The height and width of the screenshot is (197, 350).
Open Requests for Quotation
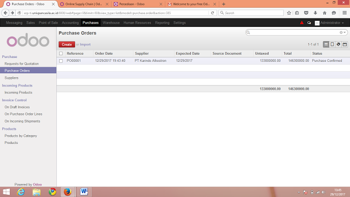pos(22,63)
